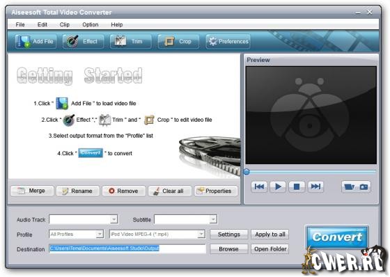Open the Option menu

point(91,24)
